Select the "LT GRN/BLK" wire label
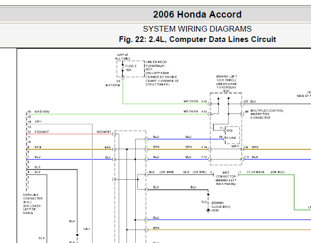The image size is (311, 243). pos(256,172)
